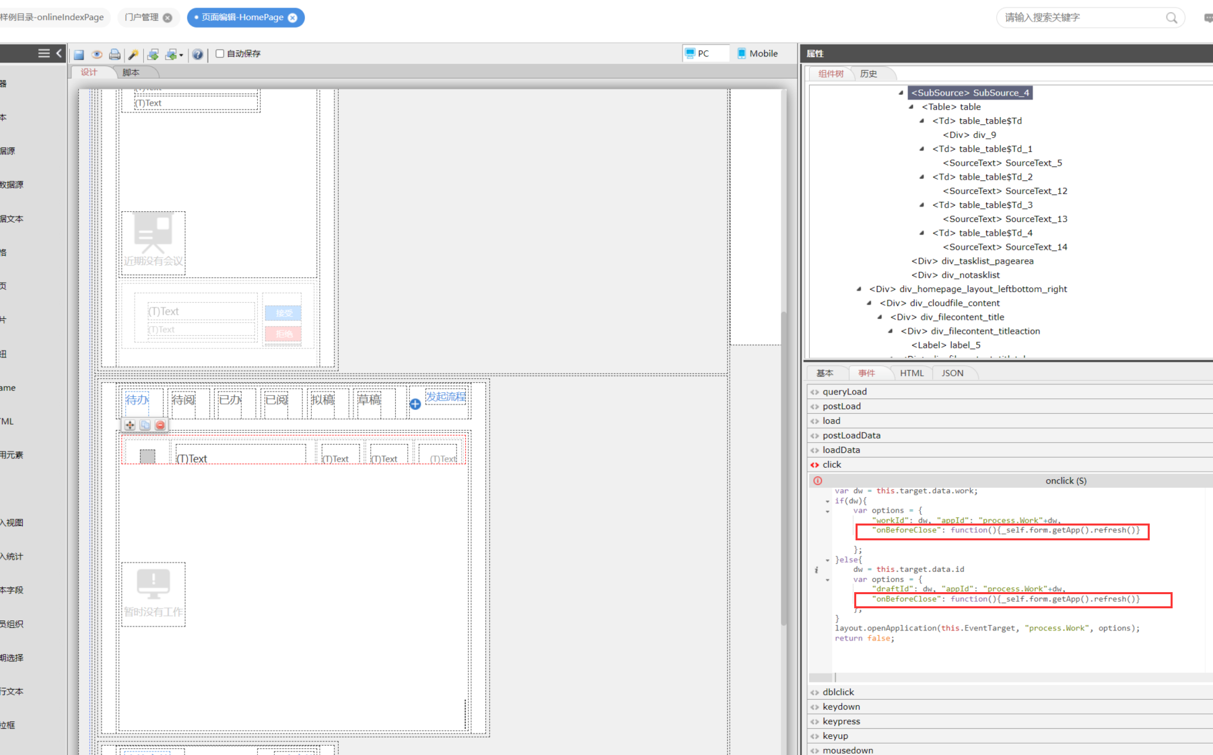Expand the loadData event row
The image size is (1213, 755).
point(1010,450)
